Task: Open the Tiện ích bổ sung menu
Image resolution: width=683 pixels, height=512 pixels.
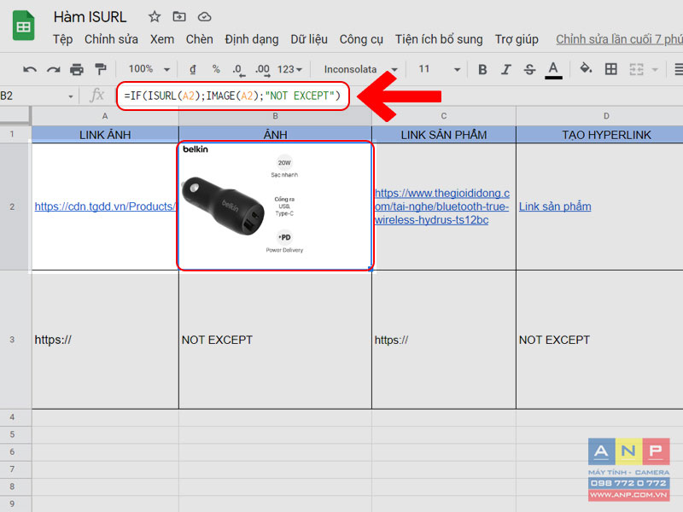Action: coord(439,39)
